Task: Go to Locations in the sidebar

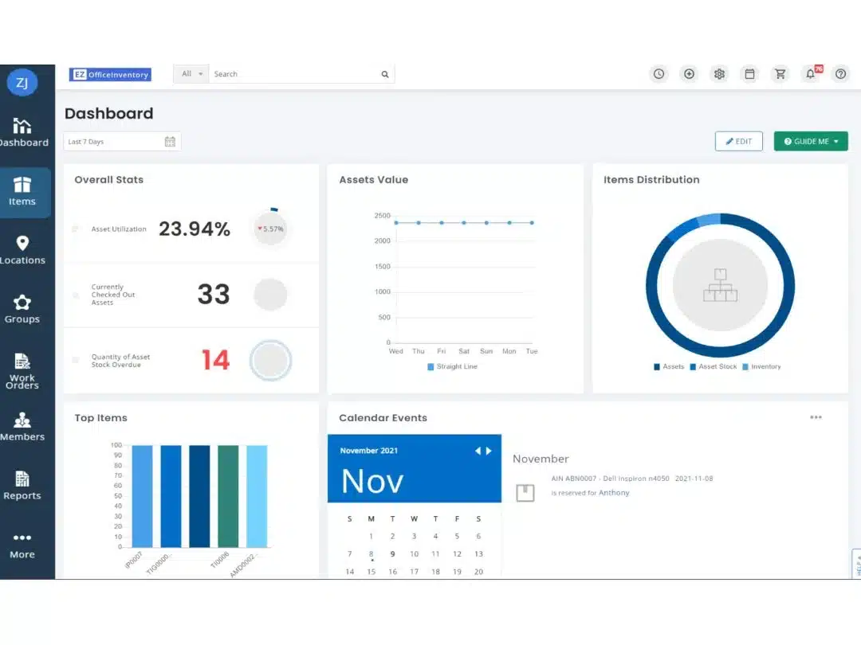Action: click(x=22, y=249)
